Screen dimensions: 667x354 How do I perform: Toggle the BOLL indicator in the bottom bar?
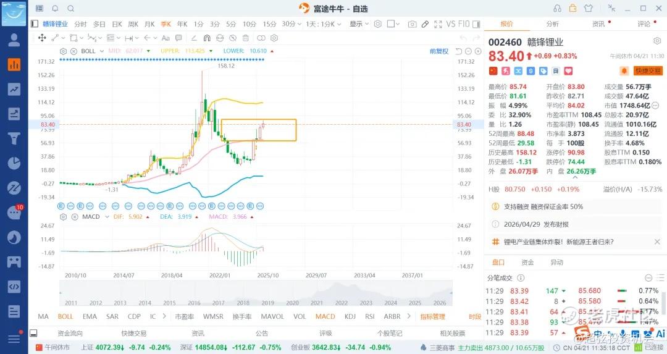point(65,316)
